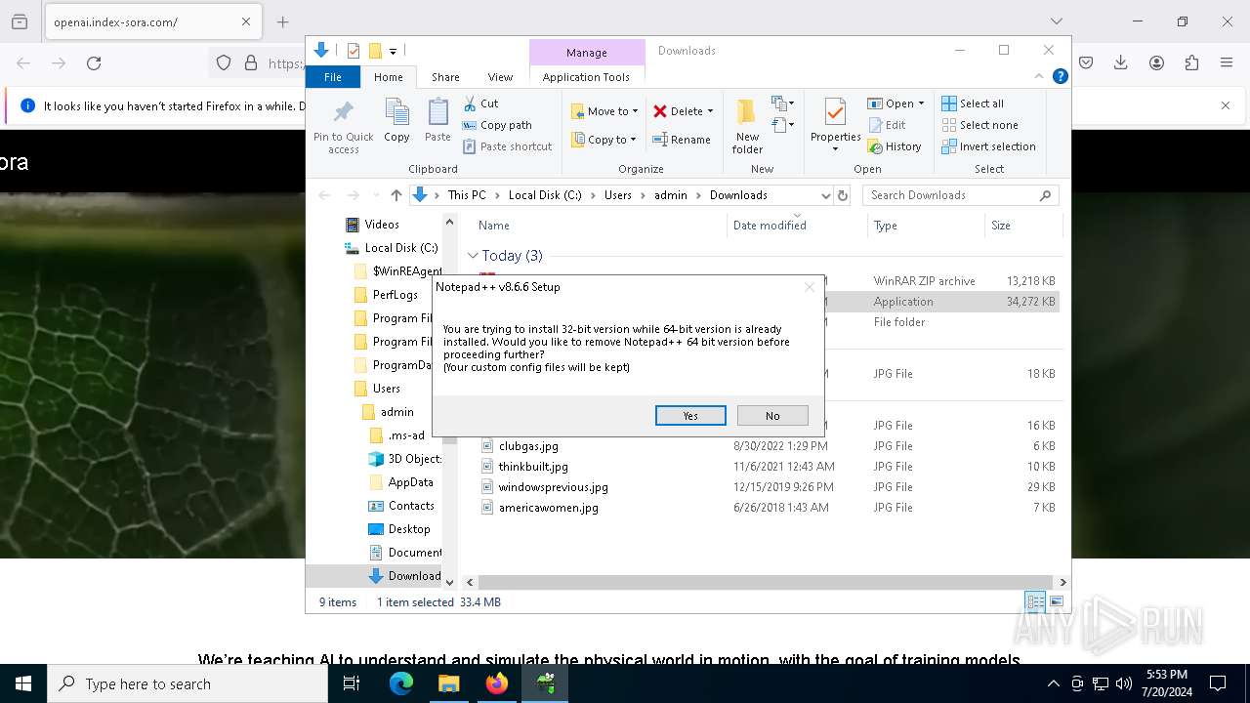Switch to the Share ribbon tab
The image size is (1250, 703).
tap(445, 77)
